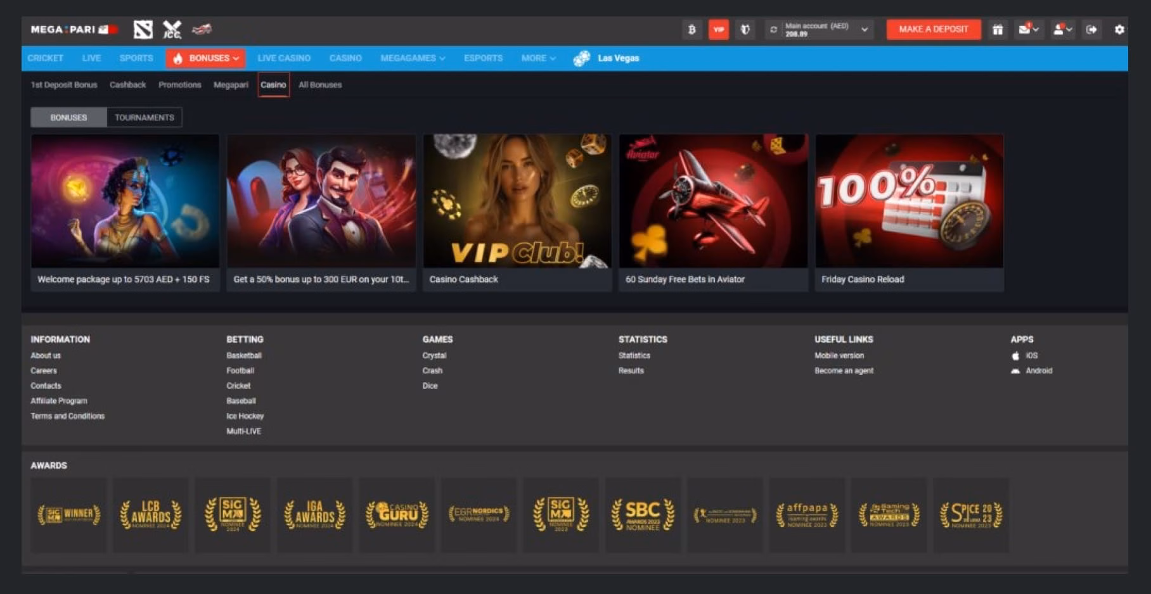1151x594 pixels.
Task: Open the messages envelope dropdown
Action: [1028, 29]
